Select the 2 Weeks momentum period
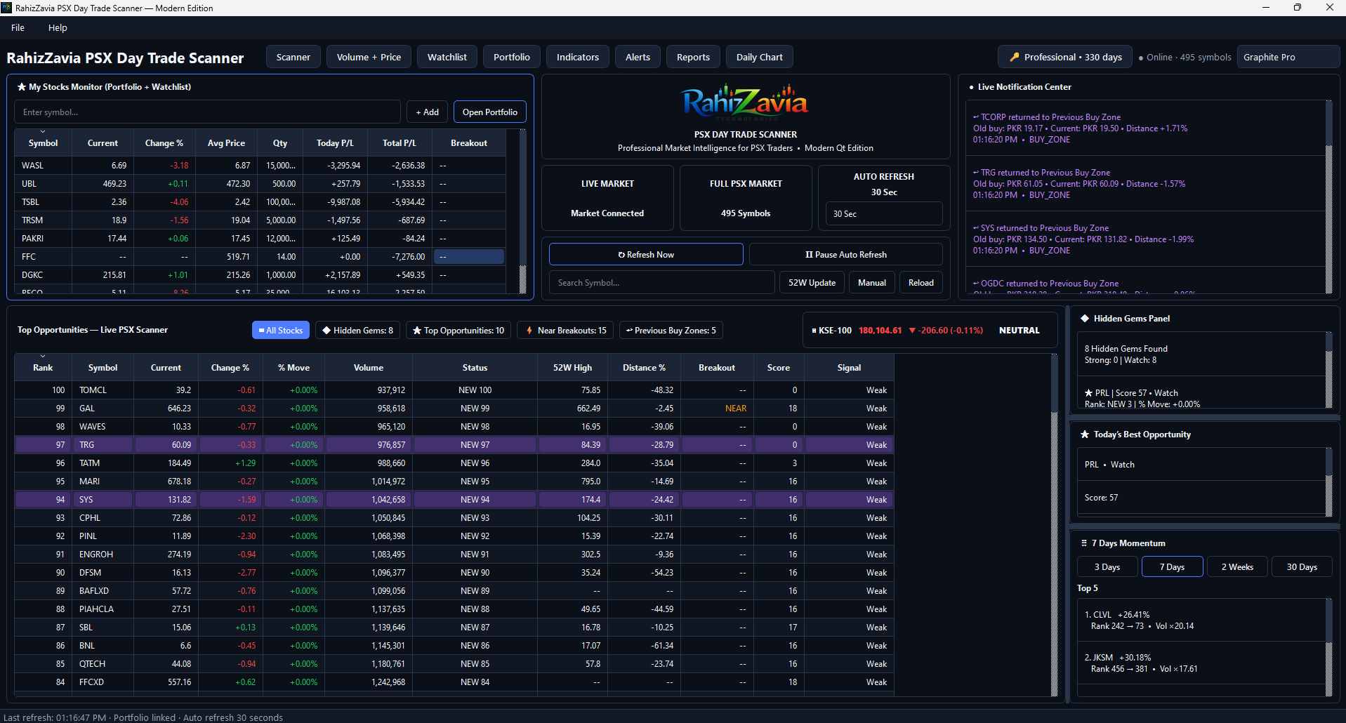This screenshot has height=723, width=1346. tap(1237, 567)
